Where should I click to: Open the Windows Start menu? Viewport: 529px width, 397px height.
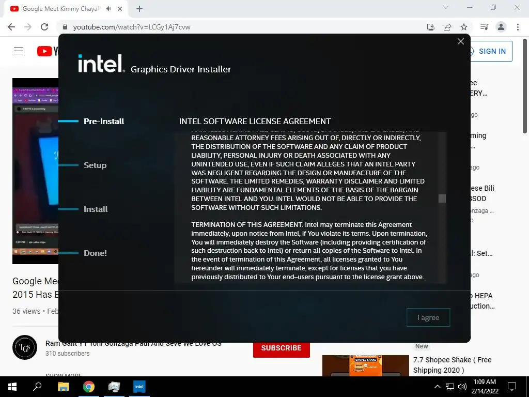point(12,387)
